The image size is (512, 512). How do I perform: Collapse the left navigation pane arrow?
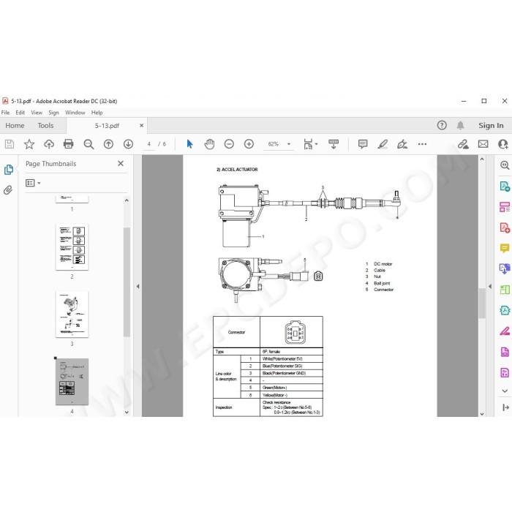point(138,287)
